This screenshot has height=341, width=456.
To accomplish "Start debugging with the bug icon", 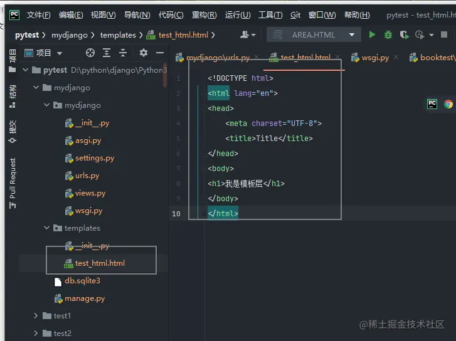I will pos(388,35).
